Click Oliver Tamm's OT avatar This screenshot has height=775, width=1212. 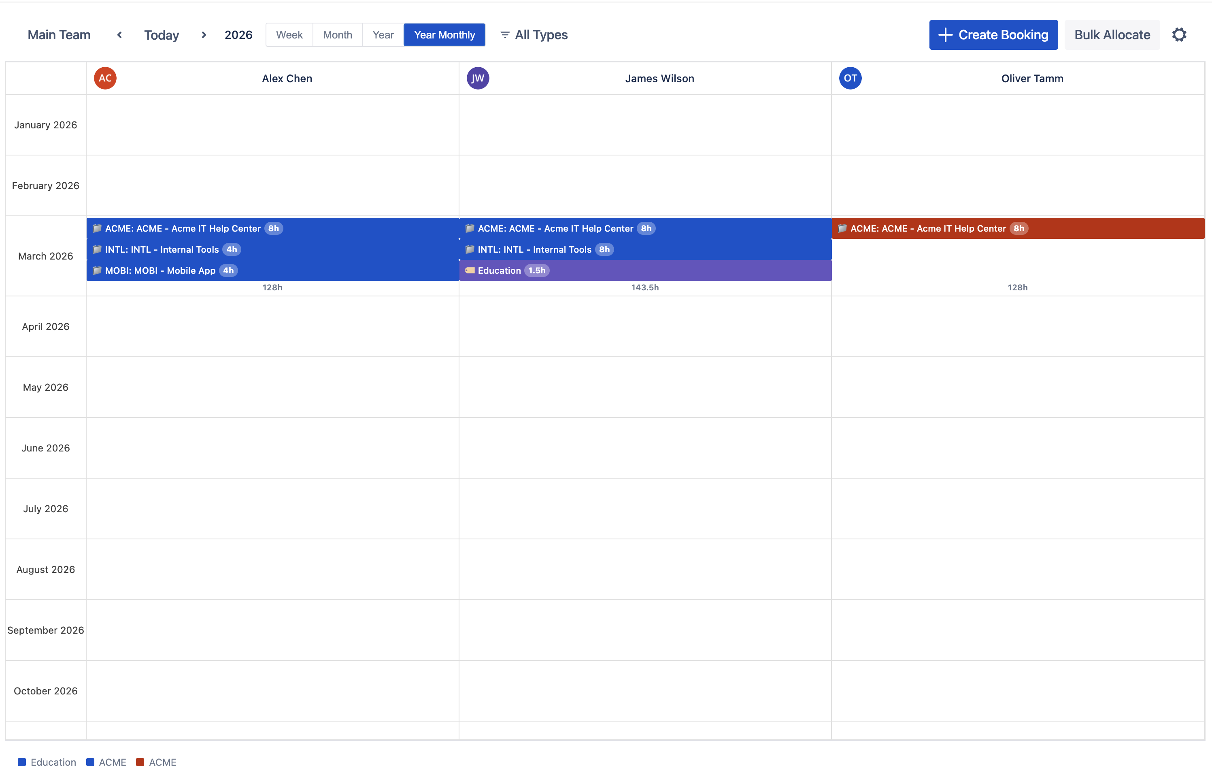850,78
